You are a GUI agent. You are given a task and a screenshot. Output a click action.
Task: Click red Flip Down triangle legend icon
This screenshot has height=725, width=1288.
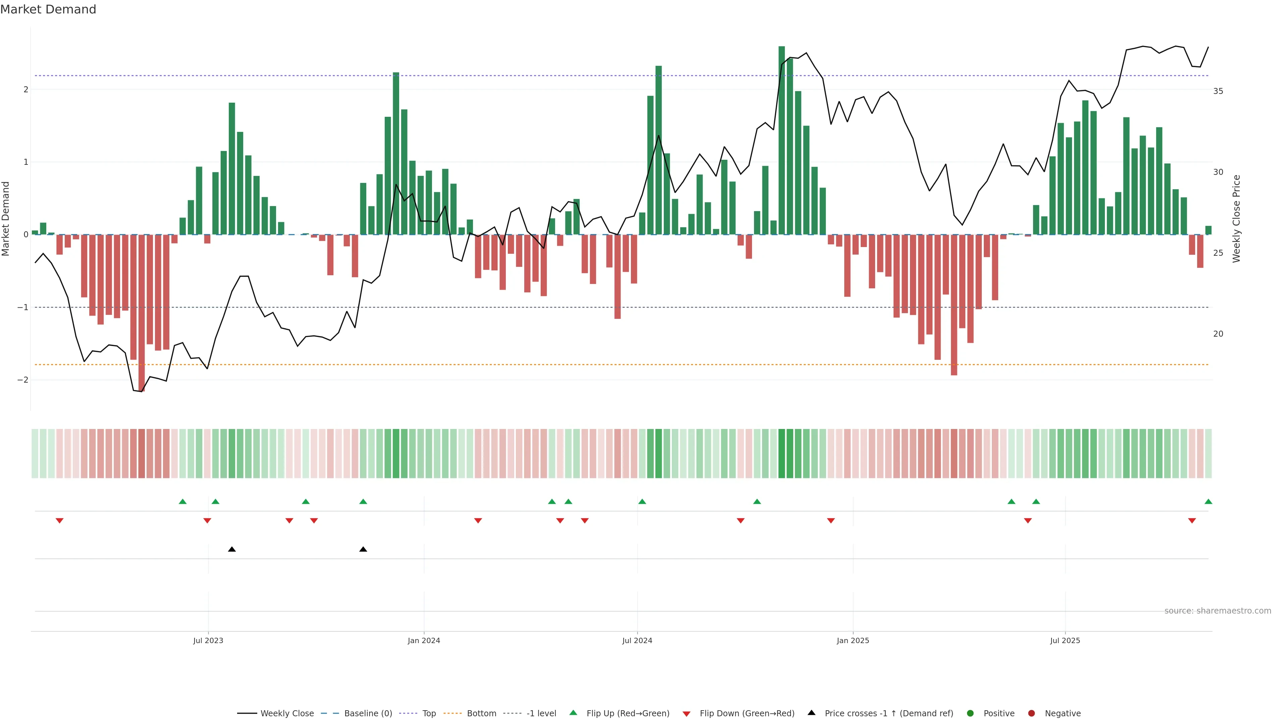click(x=686, y=714)
